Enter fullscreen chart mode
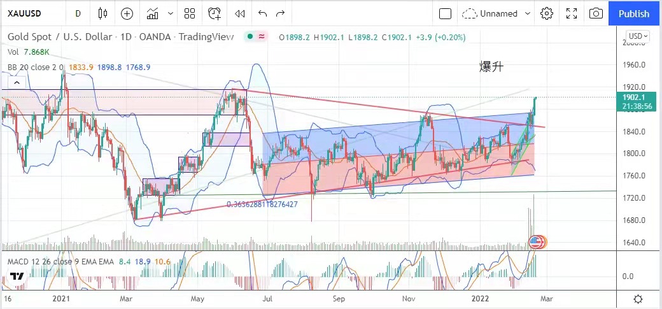662x309 pixels. tap(571, 13)
